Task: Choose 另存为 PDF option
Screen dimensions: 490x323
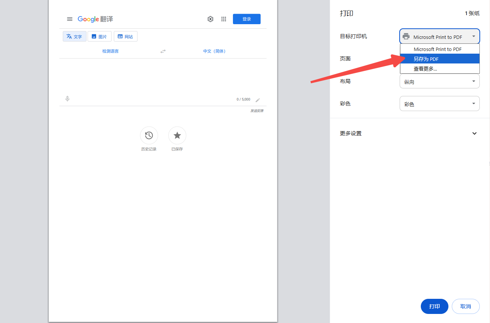Action: [x=440, y=59]
